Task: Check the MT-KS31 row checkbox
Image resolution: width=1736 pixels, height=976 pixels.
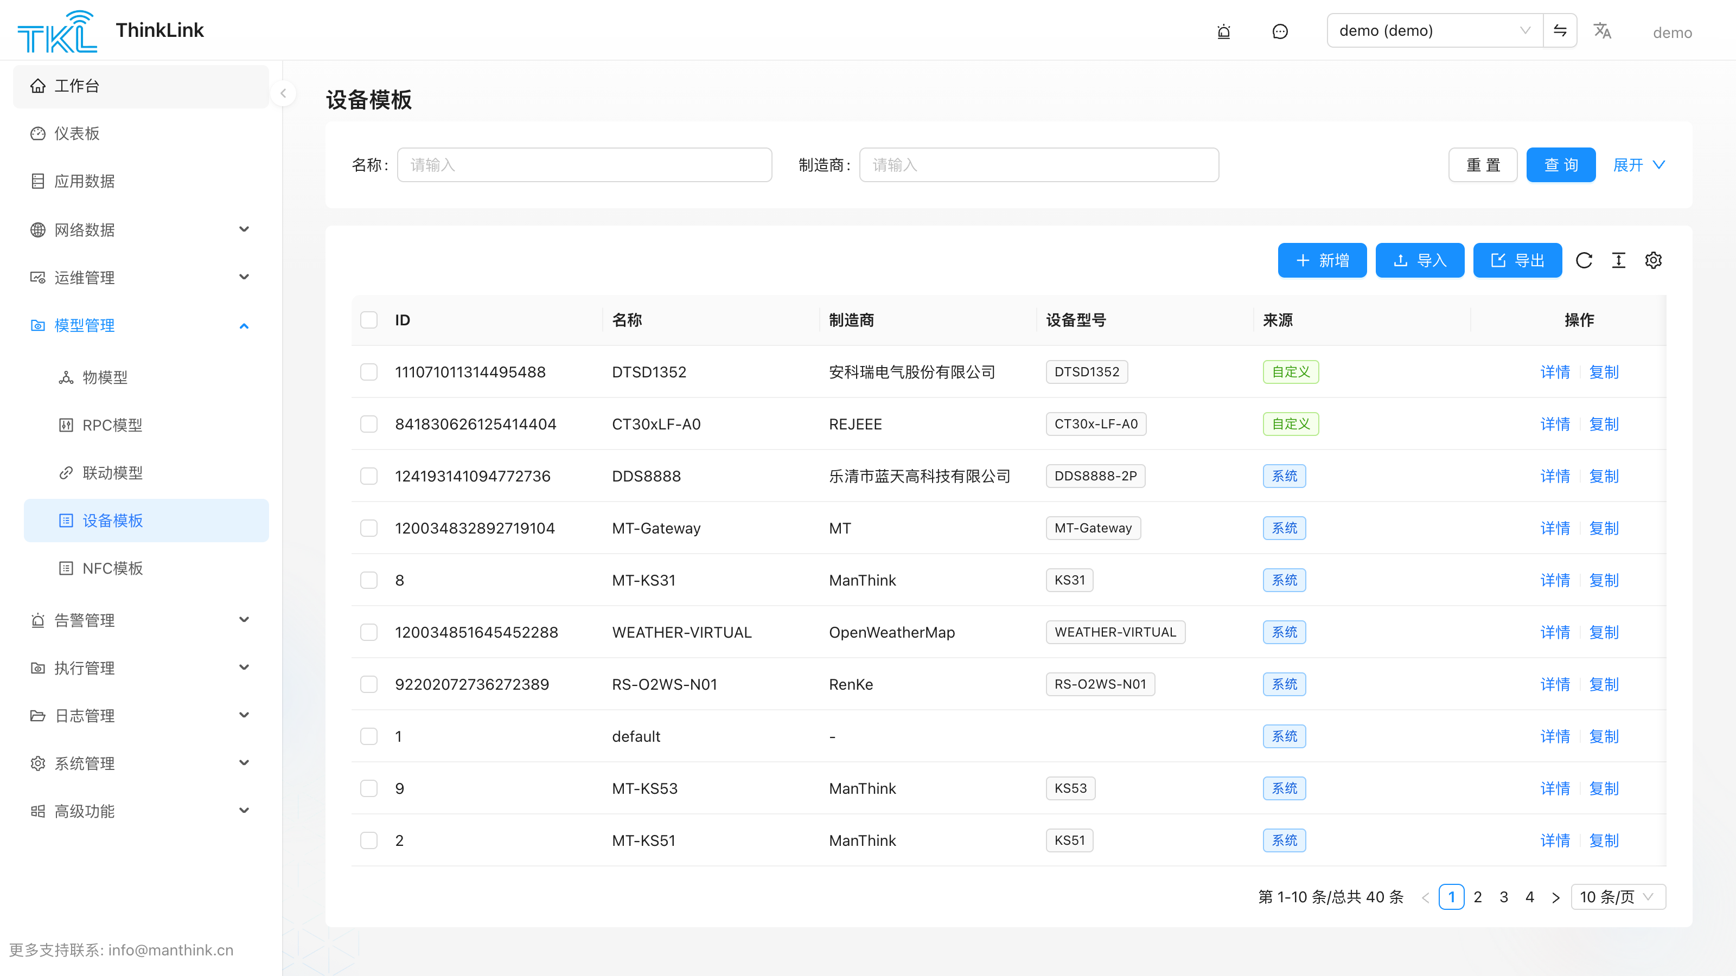Action: [369, 581]
